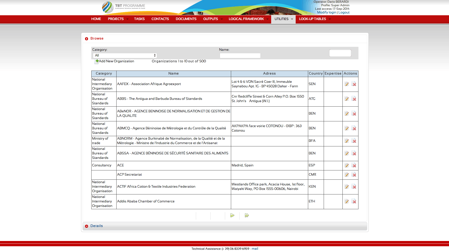The image size is (449, 252).
Task: Click the Country column header
Action: [x=316, y=74]
